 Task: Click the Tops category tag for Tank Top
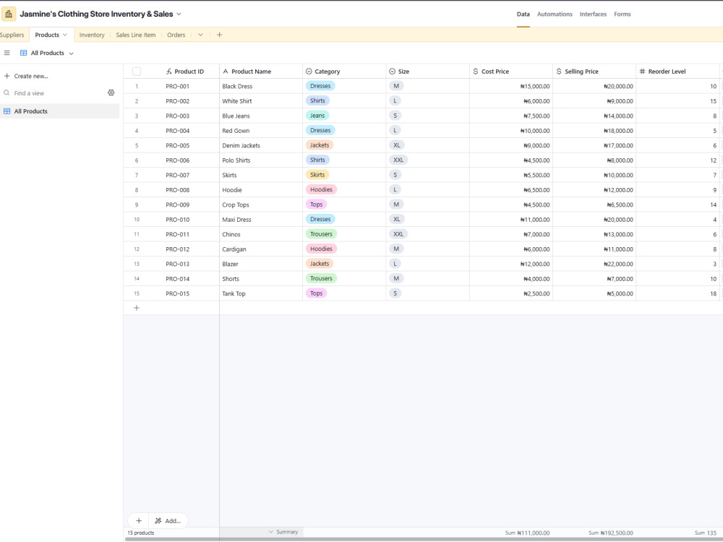[x=317, y=293]
